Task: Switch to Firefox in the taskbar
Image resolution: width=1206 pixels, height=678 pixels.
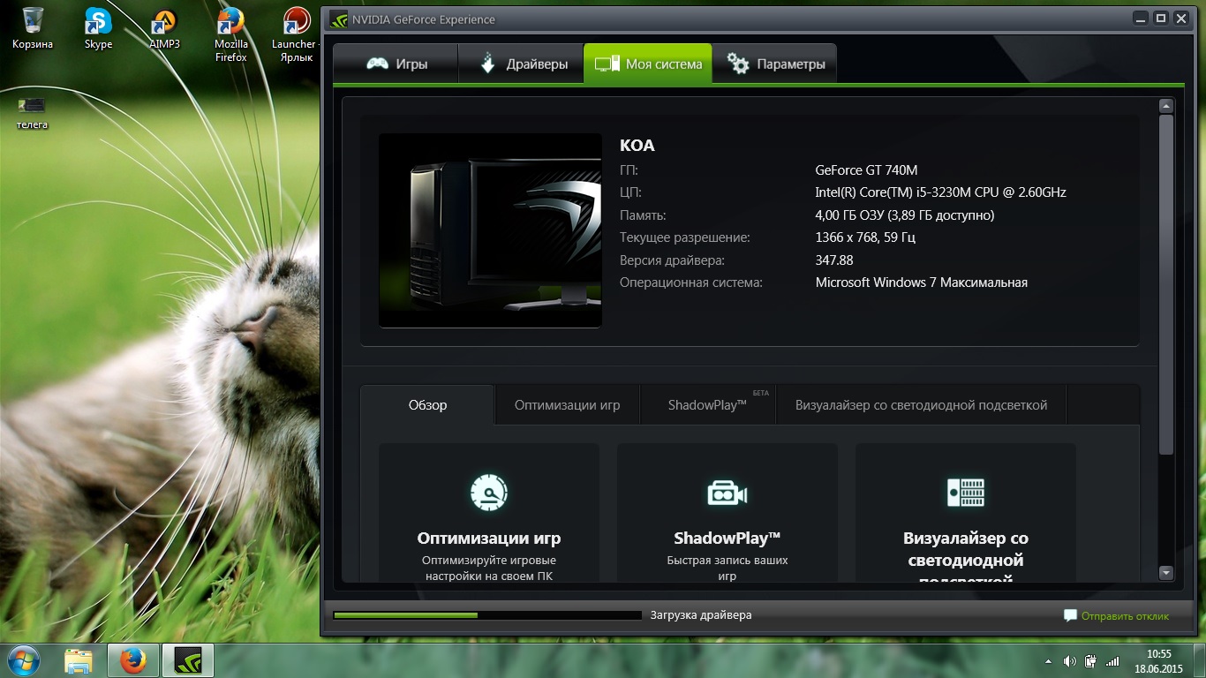Action: coord(132,661)
